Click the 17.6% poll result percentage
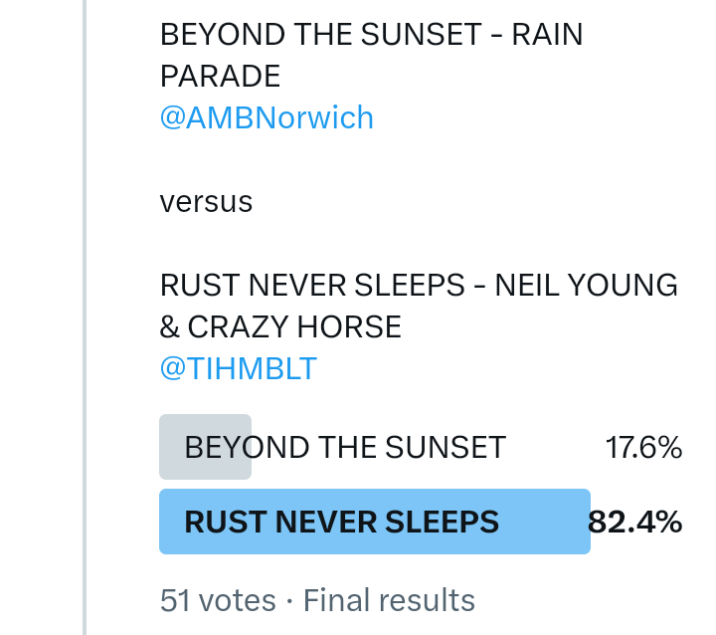This screenshot has height=635, width=716. [x=643, y=448]
